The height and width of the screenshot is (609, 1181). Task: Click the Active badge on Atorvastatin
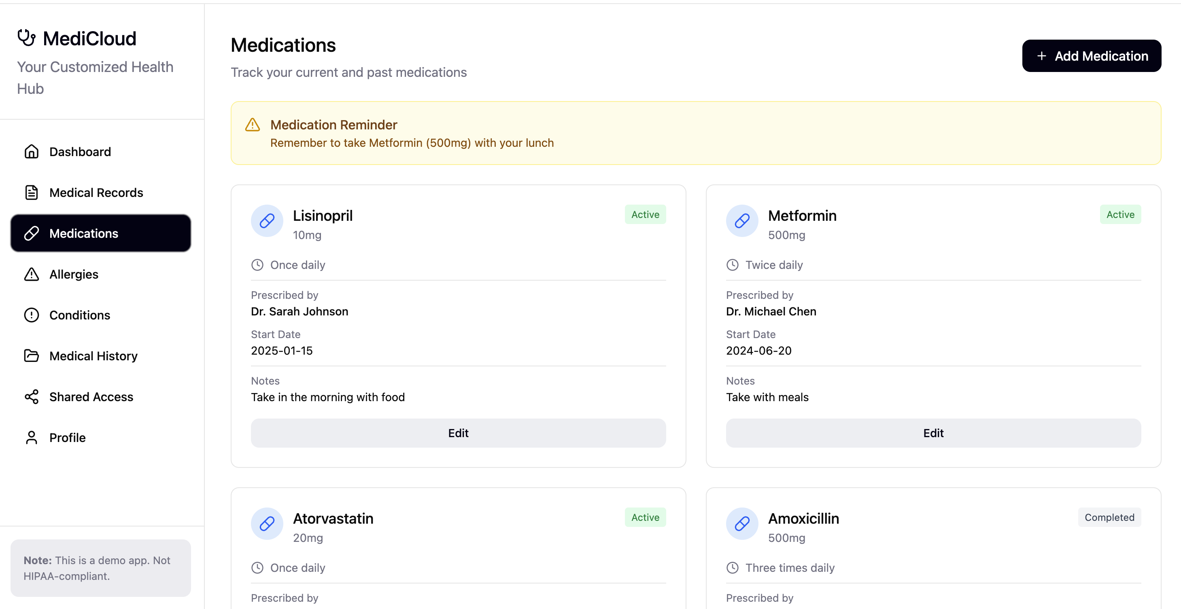(x=645, y=517)
